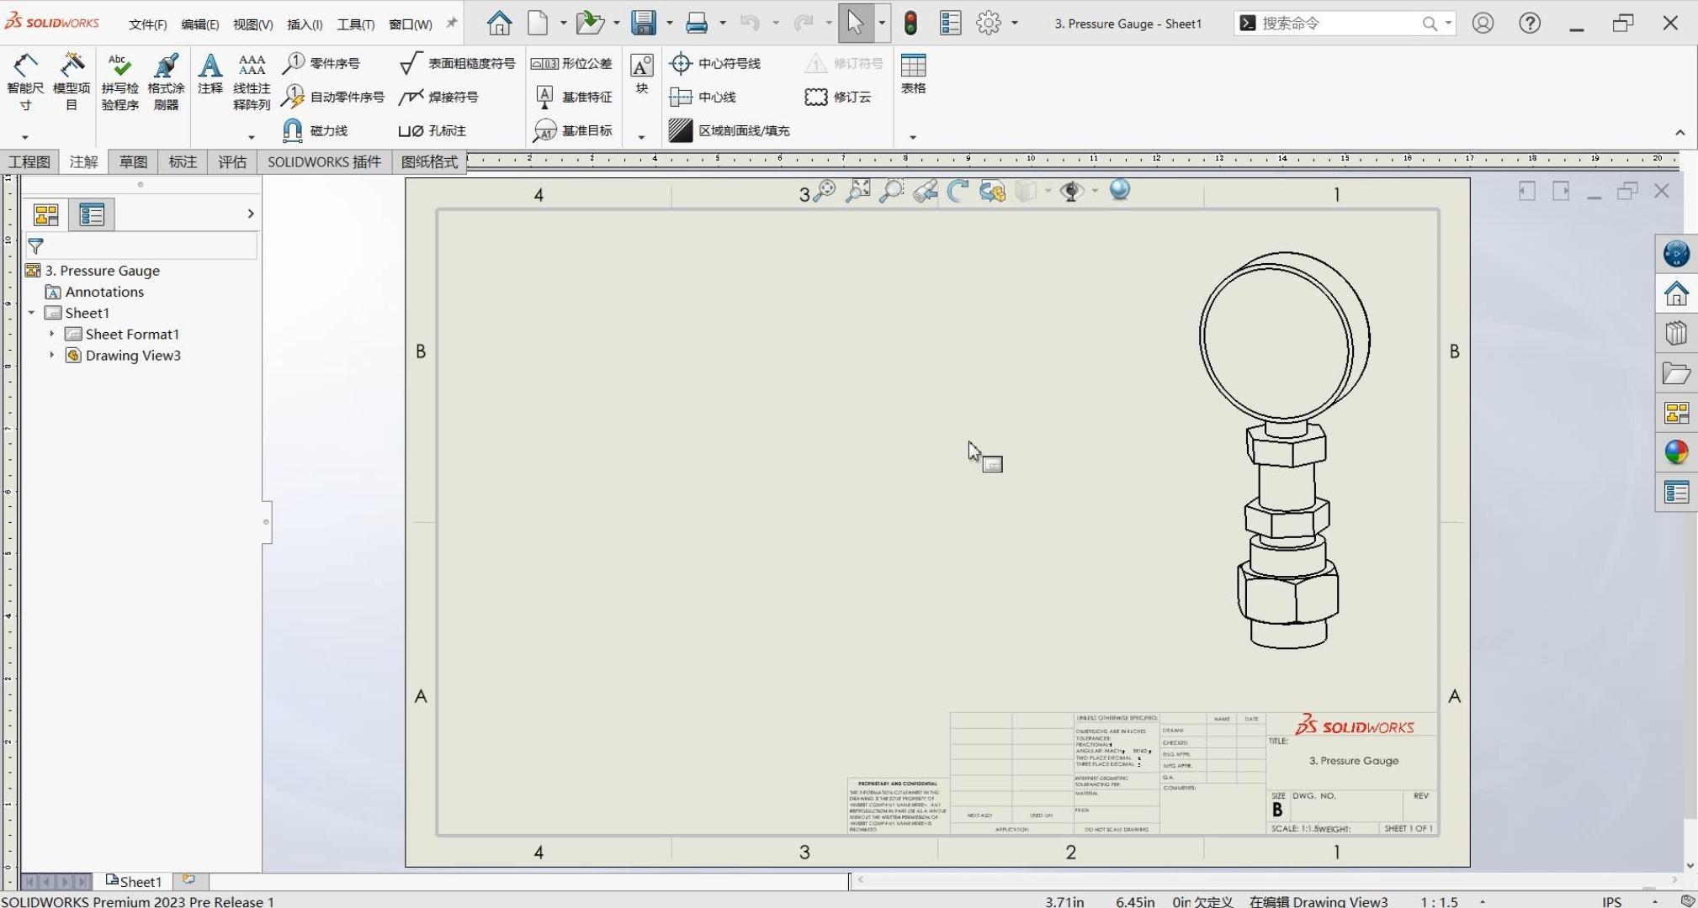Image resolution: width=1698 pixels, height=908 pixels.
Task: Collapse the Sheet1 tree node
Action: (x=32, y=313)
